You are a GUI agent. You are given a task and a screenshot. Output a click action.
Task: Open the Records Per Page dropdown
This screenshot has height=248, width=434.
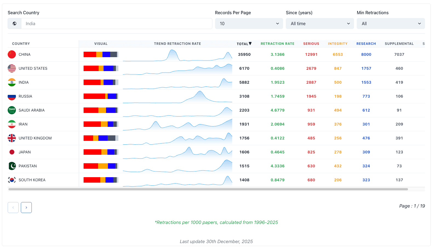click(x=249, y=24)
